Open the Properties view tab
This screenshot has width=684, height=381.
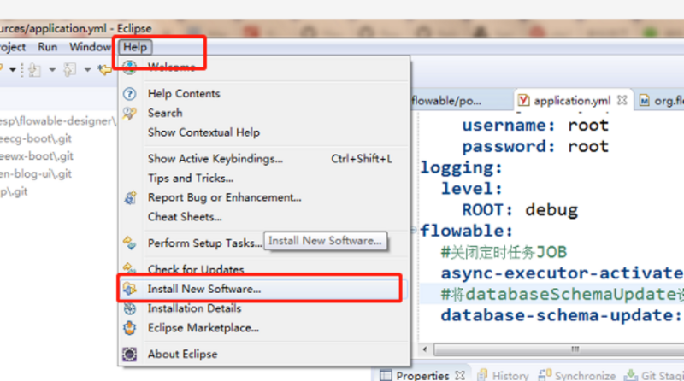(422, 375)
